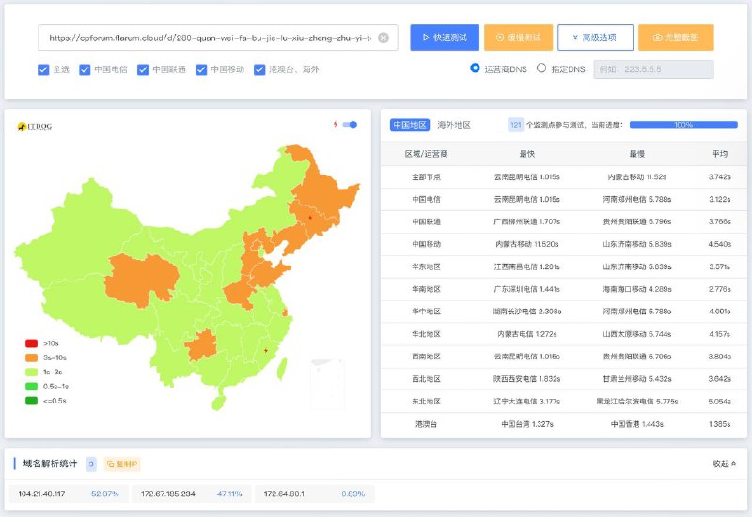Image resolution: width=752 pixels, height=517 pixels.
Task: Click the 内蒙古移动 11.52s cell
Action: 637,176
